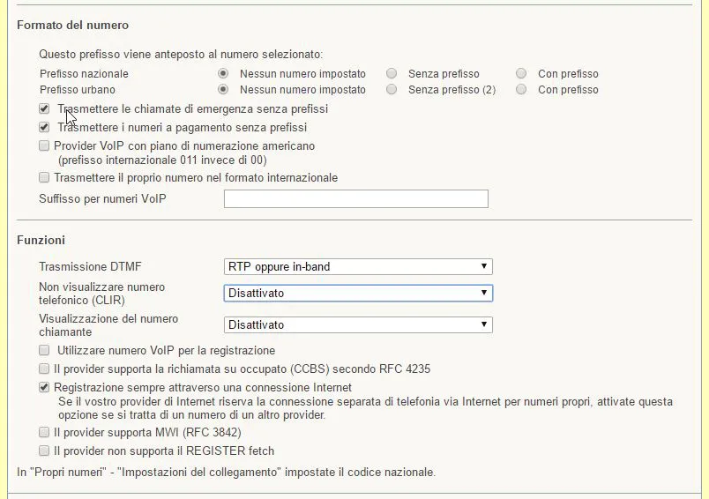
Task: Toggle 'Registrazione sempre attraverso una connessione Internet'
Action: [44, 388]
